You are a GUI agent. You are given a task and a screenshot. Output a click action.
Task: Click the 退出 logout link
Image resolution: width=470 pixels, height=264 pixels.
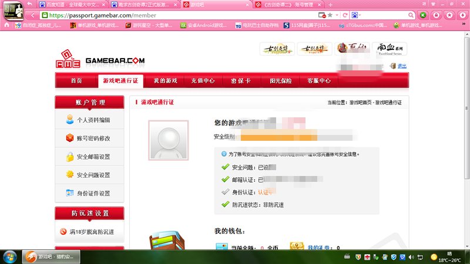pyautogui.click(x=402, y=66)
